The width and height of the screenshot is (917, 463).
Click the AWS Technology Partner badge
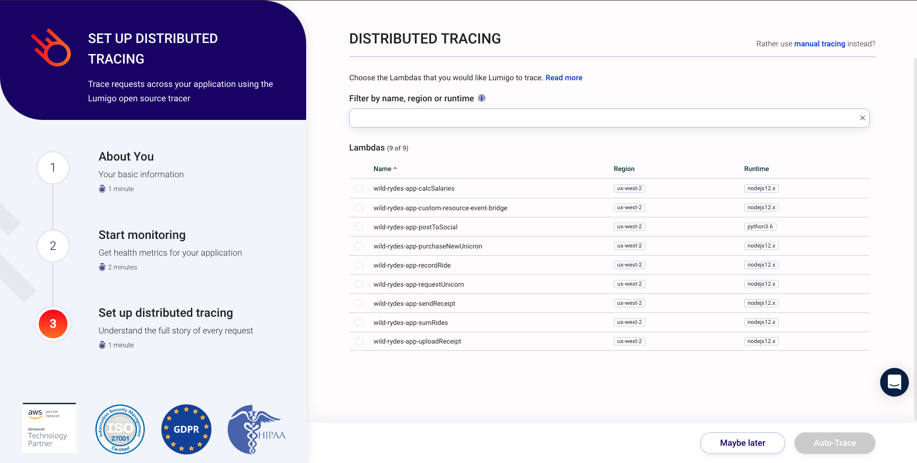coord(49,429)
